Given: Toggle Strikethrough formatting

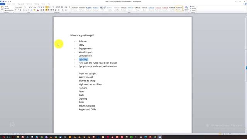Looking at the screenshot, I should click(24, 10).
